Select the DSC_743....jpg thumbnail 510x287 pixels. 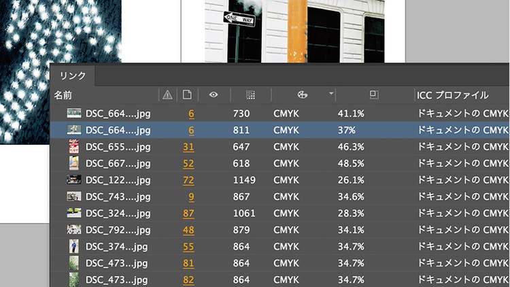point(74,197)
